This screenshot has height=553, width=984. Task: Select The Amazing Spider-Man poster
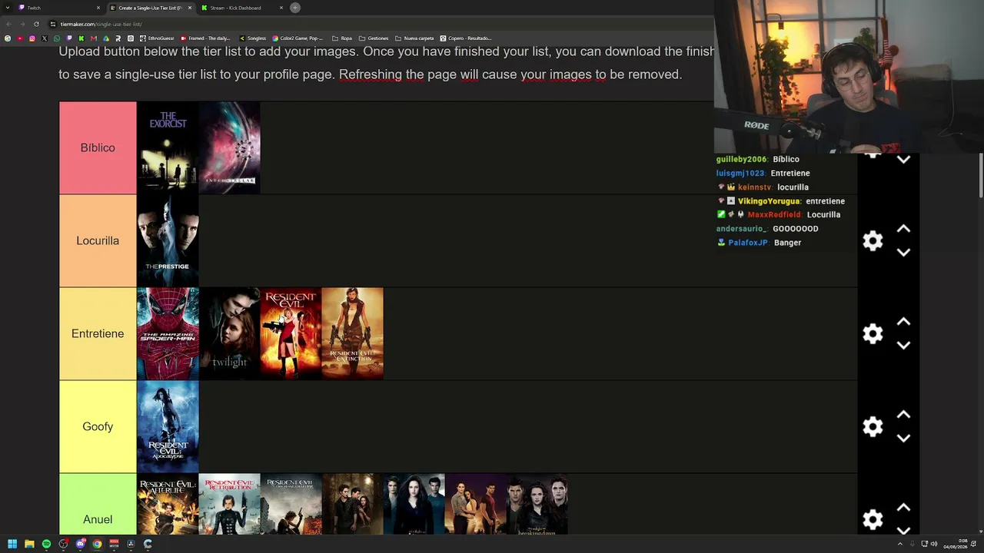click(168, 334)
